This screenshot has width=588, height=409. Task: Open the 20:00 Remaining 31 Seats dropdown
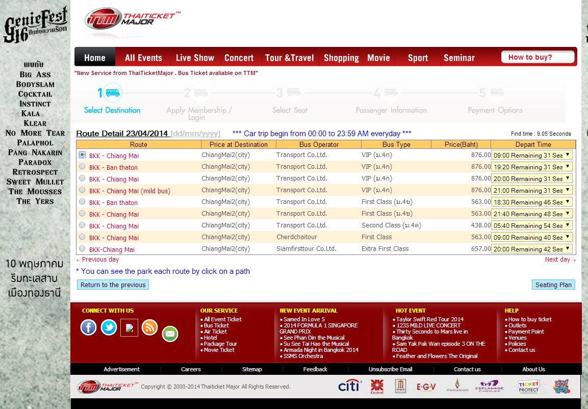pos(532,178)
